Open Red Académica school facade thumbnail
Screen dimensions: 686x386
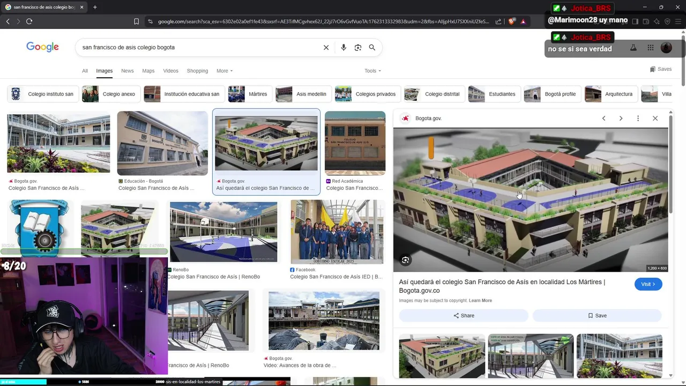pyautogui.click(x=355, y=143)
